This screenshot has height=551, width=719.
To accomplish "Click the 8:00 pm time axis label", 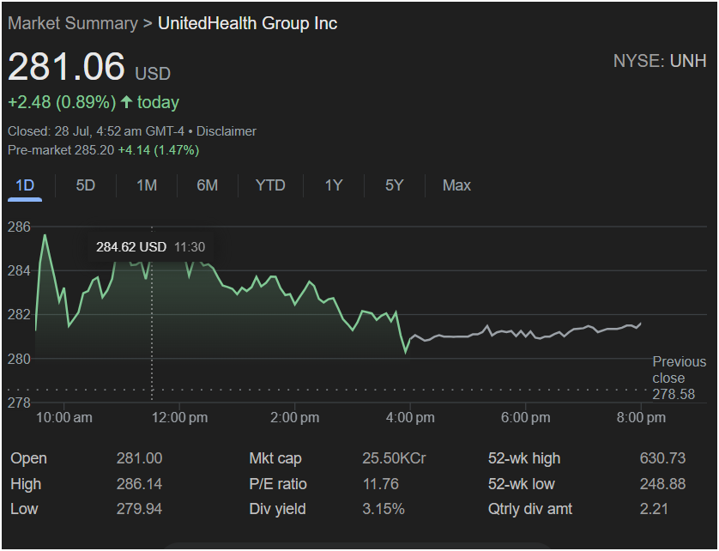I will coord(641,417).
